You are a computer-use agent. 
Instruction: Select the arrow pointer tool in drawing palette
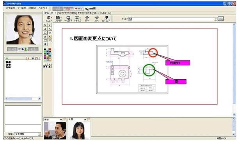point(45,25)
